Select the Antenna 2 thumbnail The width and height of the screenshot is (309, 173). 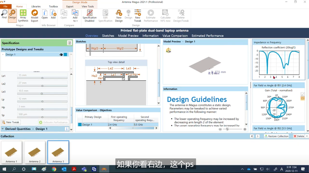35,152
